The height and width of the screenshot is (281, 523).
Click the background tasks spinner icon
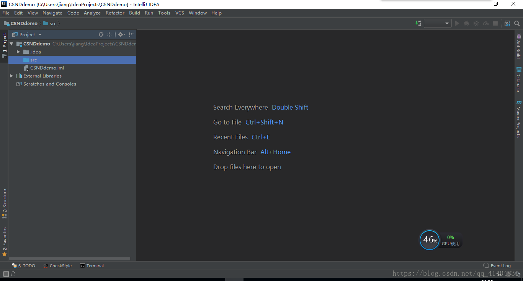(x=13, y=274)
